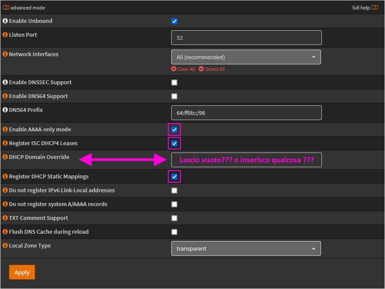Click info icon for Enable DNSSEC Support
This screenshot has height=289, width=385.
[5, 82]
